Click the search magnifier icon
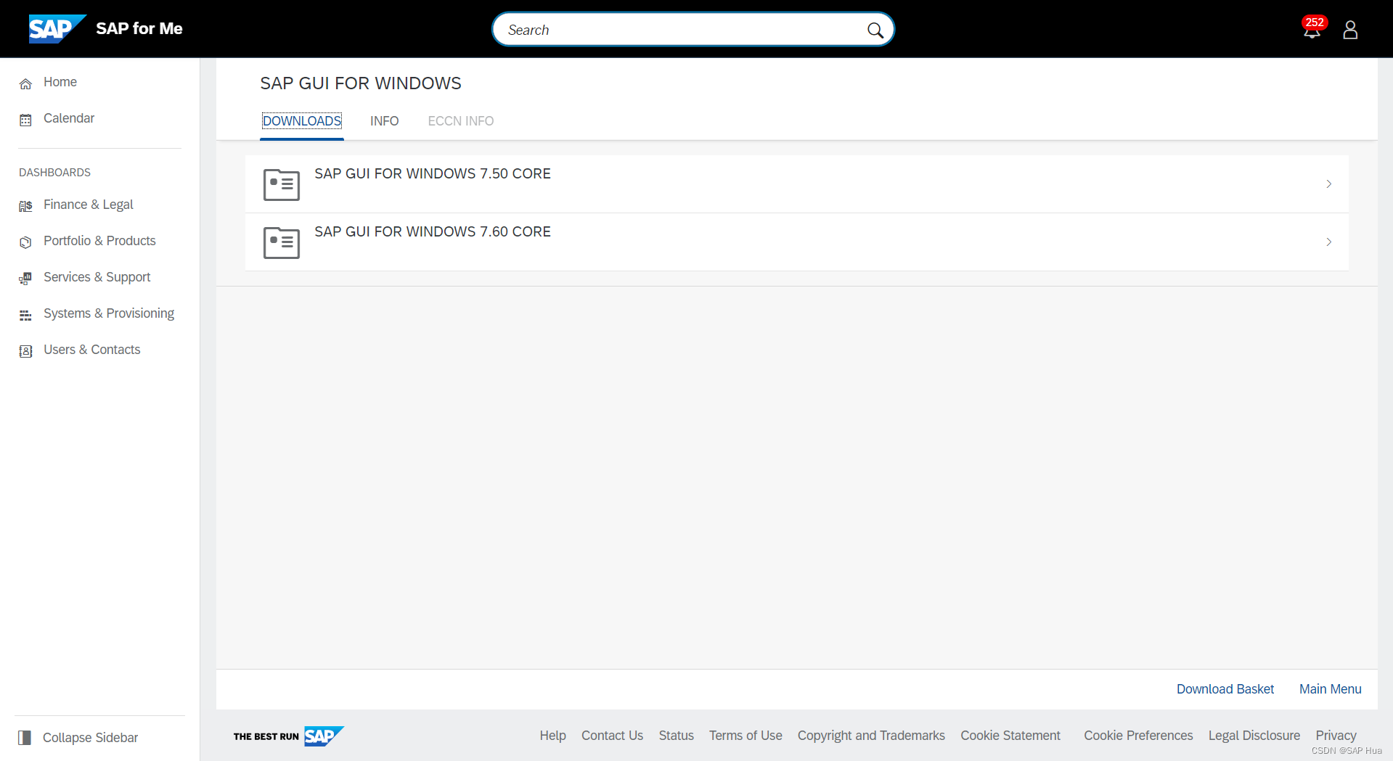 pyautogui.click(x=875, y=30)
